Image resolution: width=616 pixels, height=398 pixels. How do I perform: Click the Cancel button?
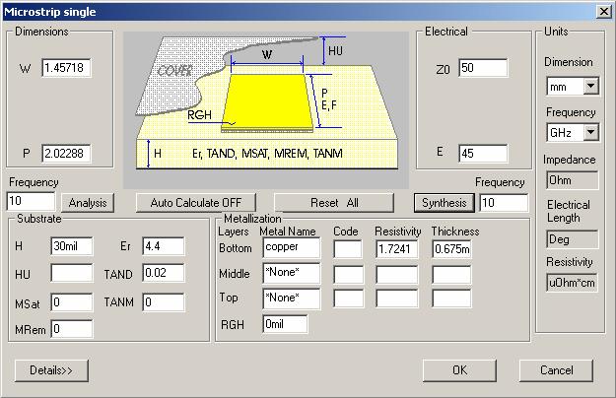pos(556,370)
